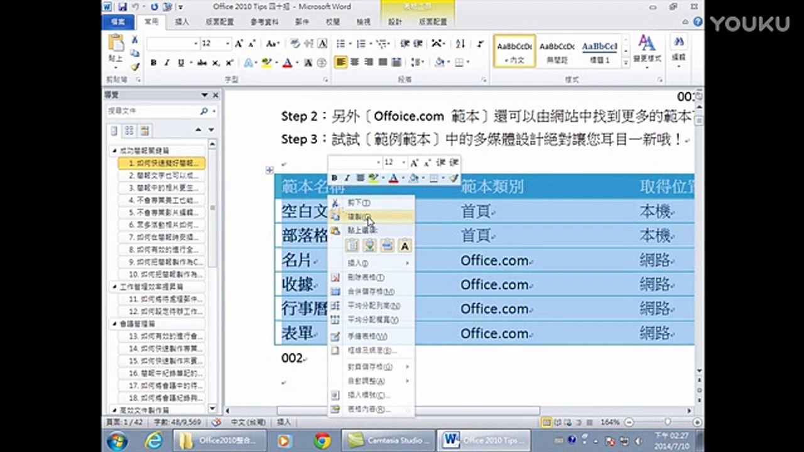This screenshot has height=452, width=804.
Task: Click the Word Help question mark icon
Action: click(698, 21)
